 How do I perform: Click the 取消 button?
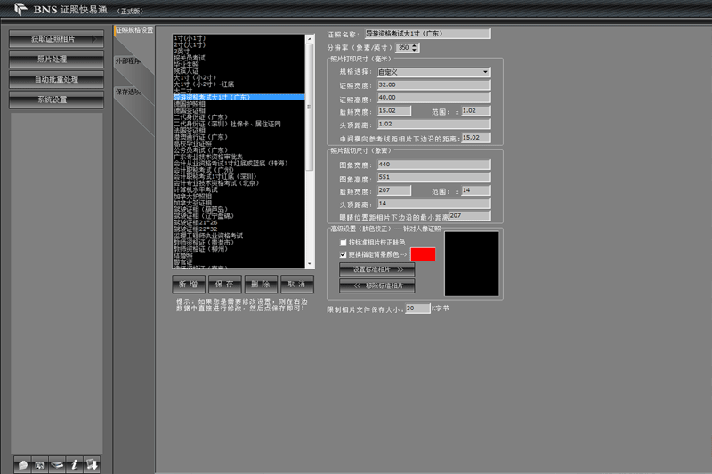click(297, 285)
